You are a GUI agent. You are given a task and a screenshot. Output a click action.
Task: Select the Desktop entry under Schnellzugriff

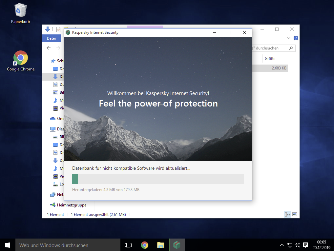pyautogui.click(x=58, y=69)
